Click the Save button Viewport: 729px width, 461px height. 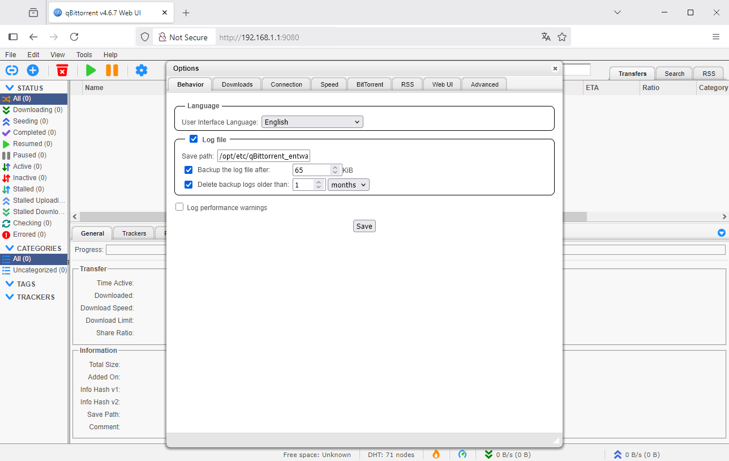click(364, 226)
